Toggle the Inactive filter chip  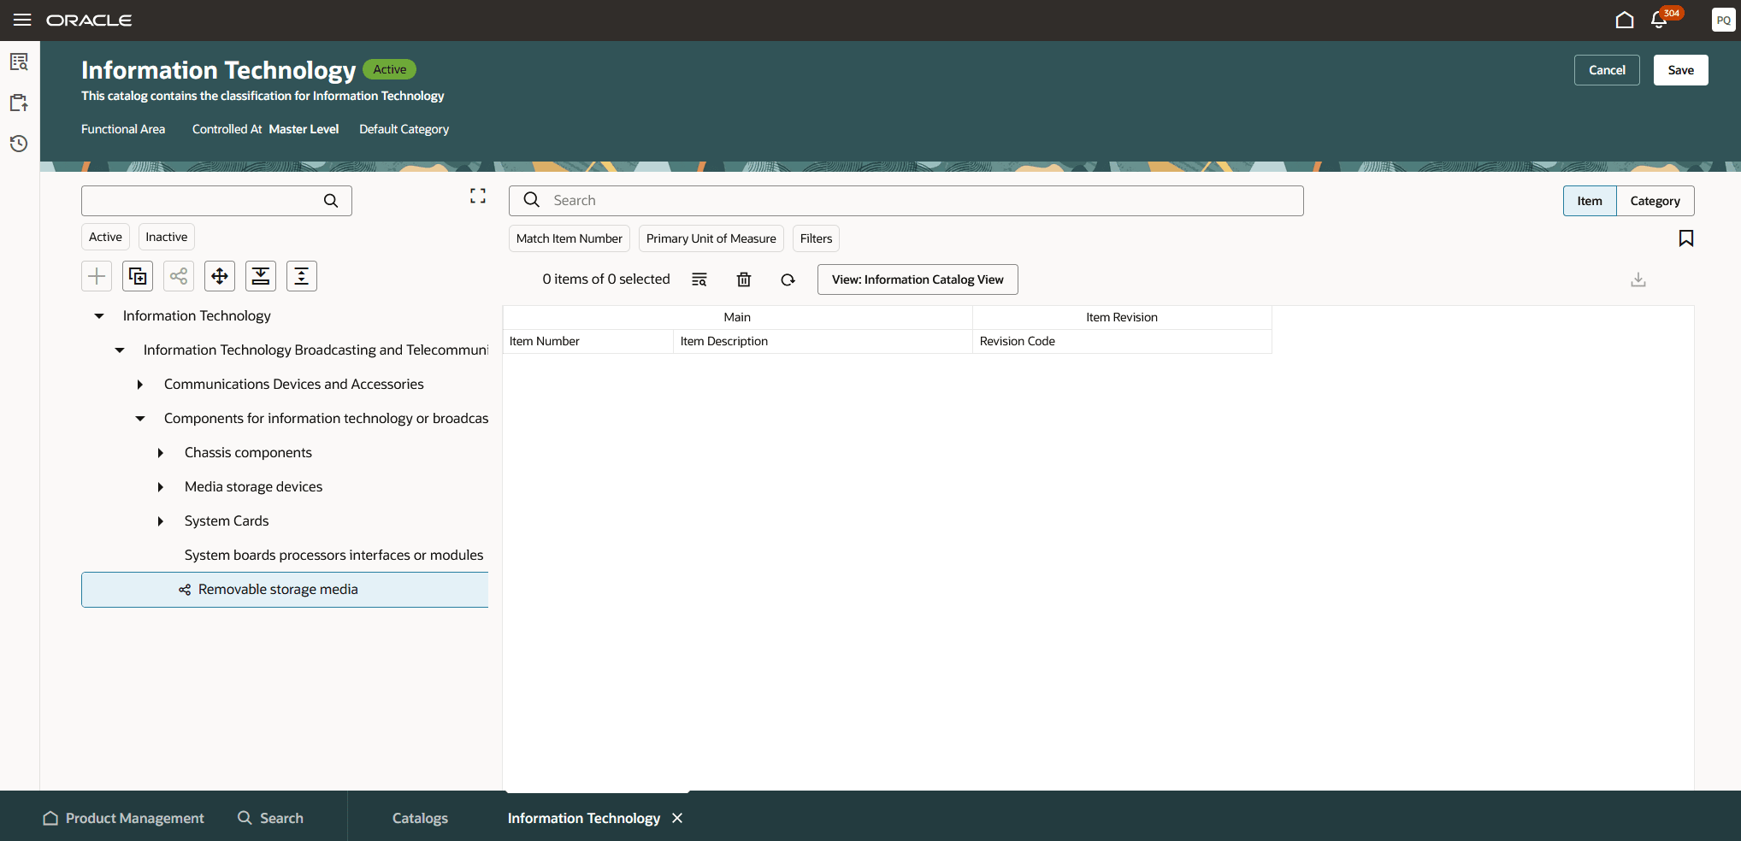coord(167,237)
